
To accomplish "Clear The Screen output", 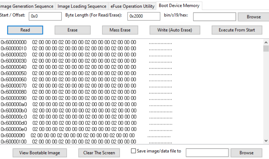I will (x=99, y=153).
